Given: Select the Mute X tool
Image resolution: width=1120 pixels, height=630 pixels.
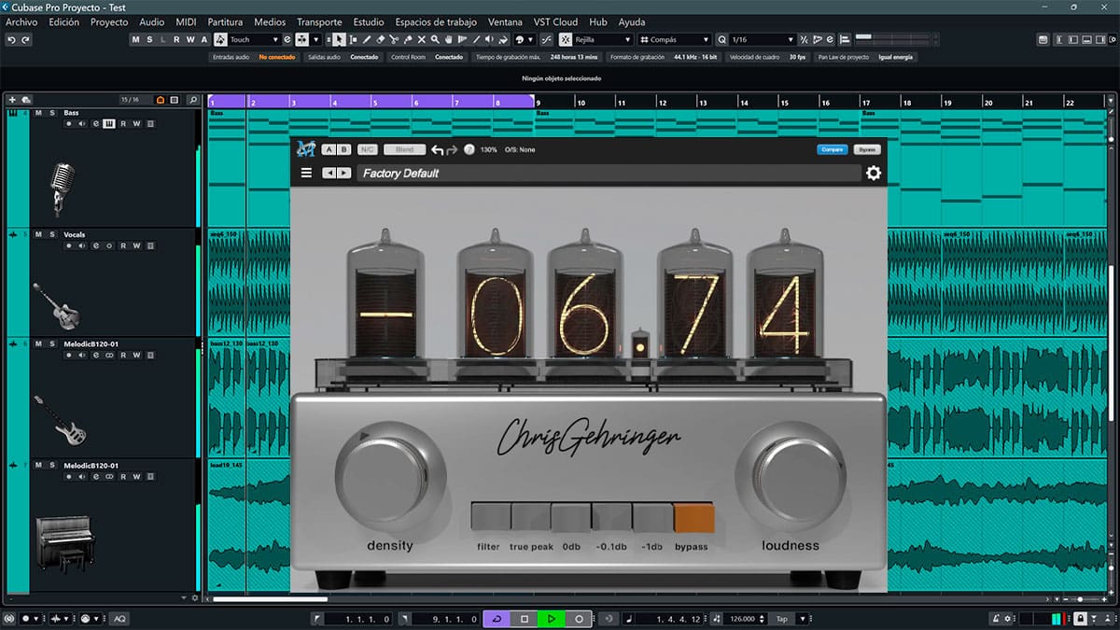Looking at the screenshot, I should (x=422, y=40).
